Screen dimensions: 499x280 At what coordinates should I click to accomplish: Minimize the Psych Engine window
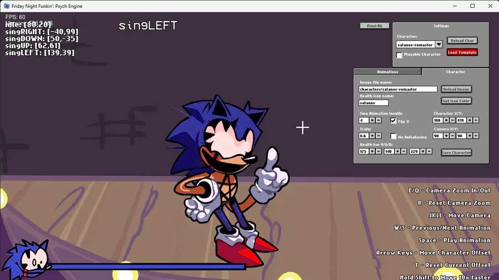pyautogui.click(x=455, y=6)
